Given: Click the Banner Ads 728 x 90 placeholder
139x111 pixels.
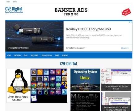Looking at the screenshot, I should (x=71, y=12).
